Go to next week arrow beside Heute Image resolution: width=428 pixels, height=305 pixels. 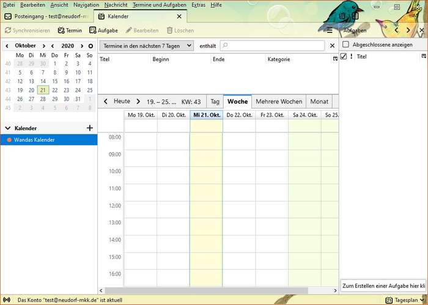(138, 101)
